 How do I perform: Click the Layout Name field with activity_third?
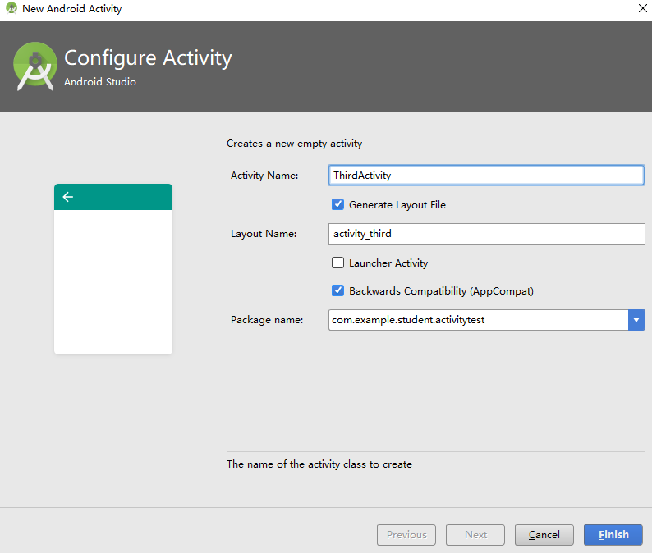click(x=486, y=234)
